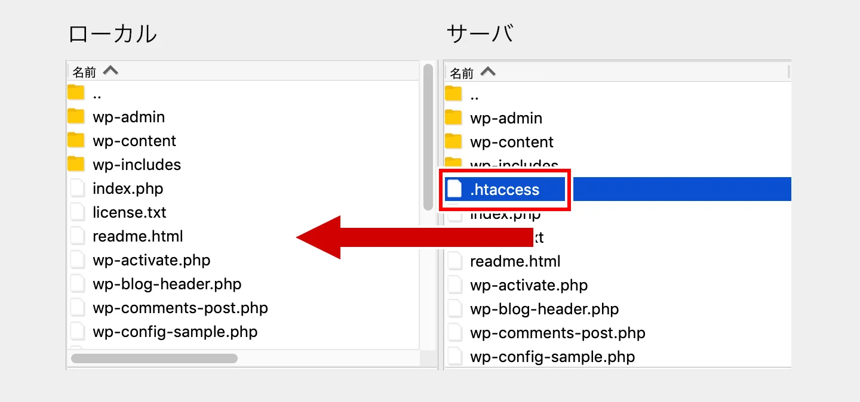Click the local readme.html file icon
This screenshot has height=402, width=860.
coord(78,236)
